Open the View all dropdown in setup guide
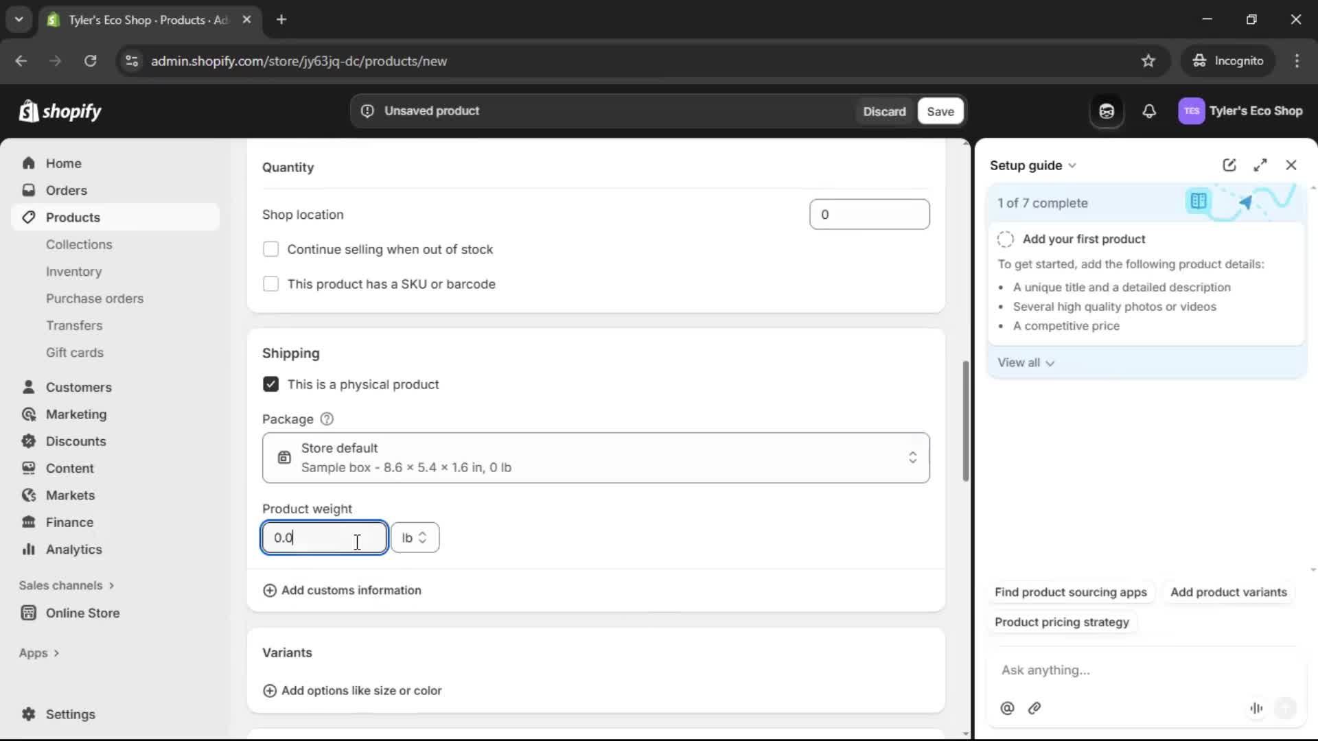Image resolution: width=1318 pixels, height=741 pixels. click(x=1026, y=362)
